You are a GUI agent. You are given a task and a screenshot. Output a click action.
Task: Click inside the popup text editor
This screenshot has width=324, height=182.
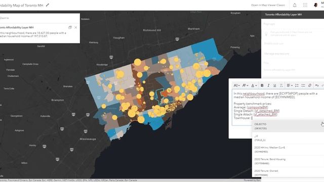tap(278, 107)
